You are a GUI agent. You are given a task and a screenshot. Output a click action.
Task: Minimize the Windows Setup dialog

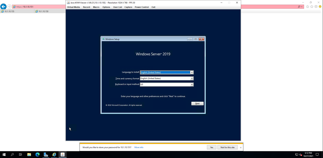point(190,39)
